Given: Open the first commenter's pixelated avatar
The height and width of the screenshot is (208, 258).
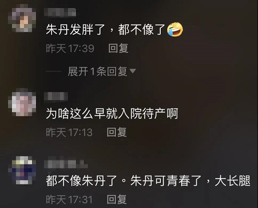Looking at the screenshot, I should (22, 18).
